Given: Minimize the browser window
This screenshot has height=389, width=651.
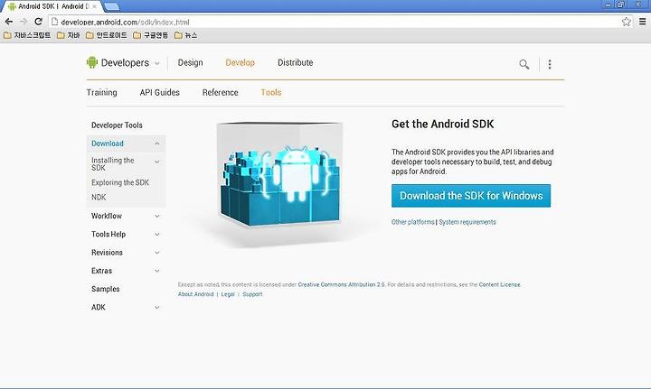Looking at the screenshot, I should point(609,5).
